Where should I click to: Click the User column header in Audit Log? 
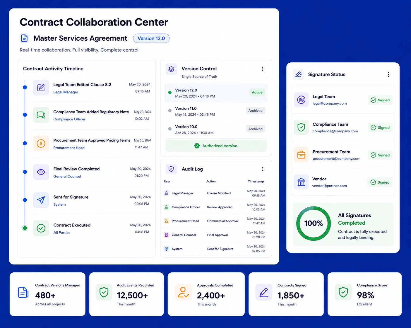167,181
